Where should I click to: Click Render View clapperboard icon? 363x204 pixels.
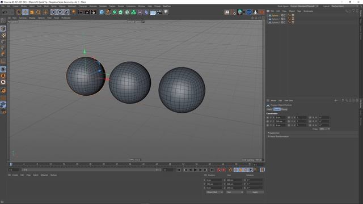tap(81, 12)
